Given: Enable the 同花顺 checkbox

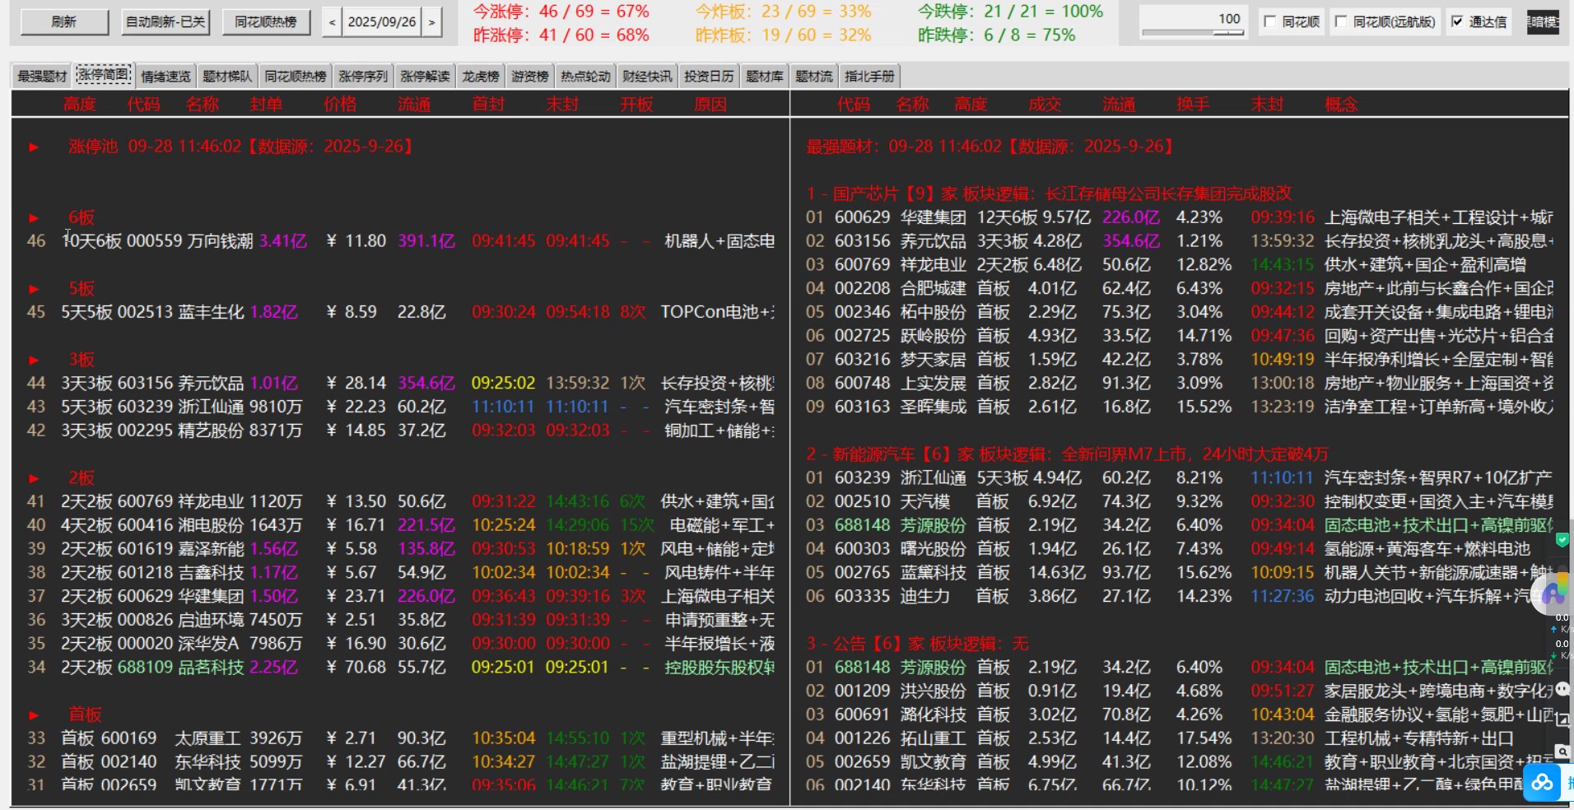Looking at the screenshot, I should (1270, 22).
